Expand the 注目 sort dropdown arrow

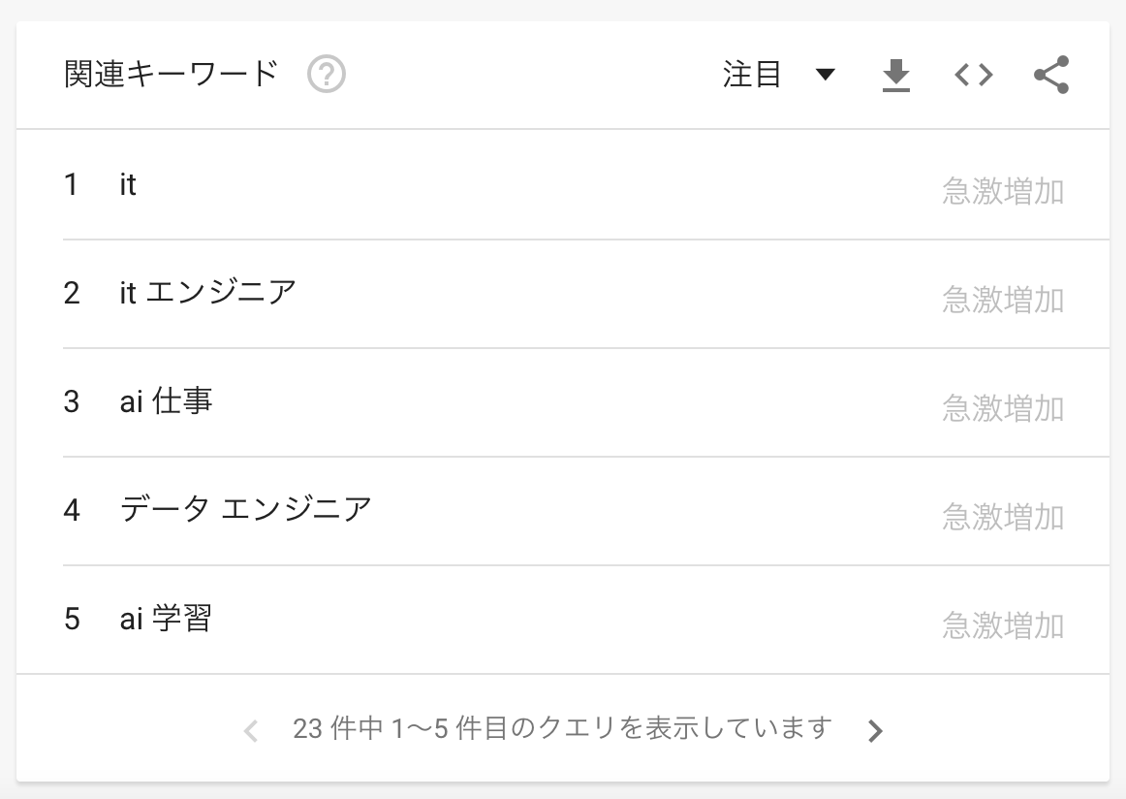(x=826, y=74)
